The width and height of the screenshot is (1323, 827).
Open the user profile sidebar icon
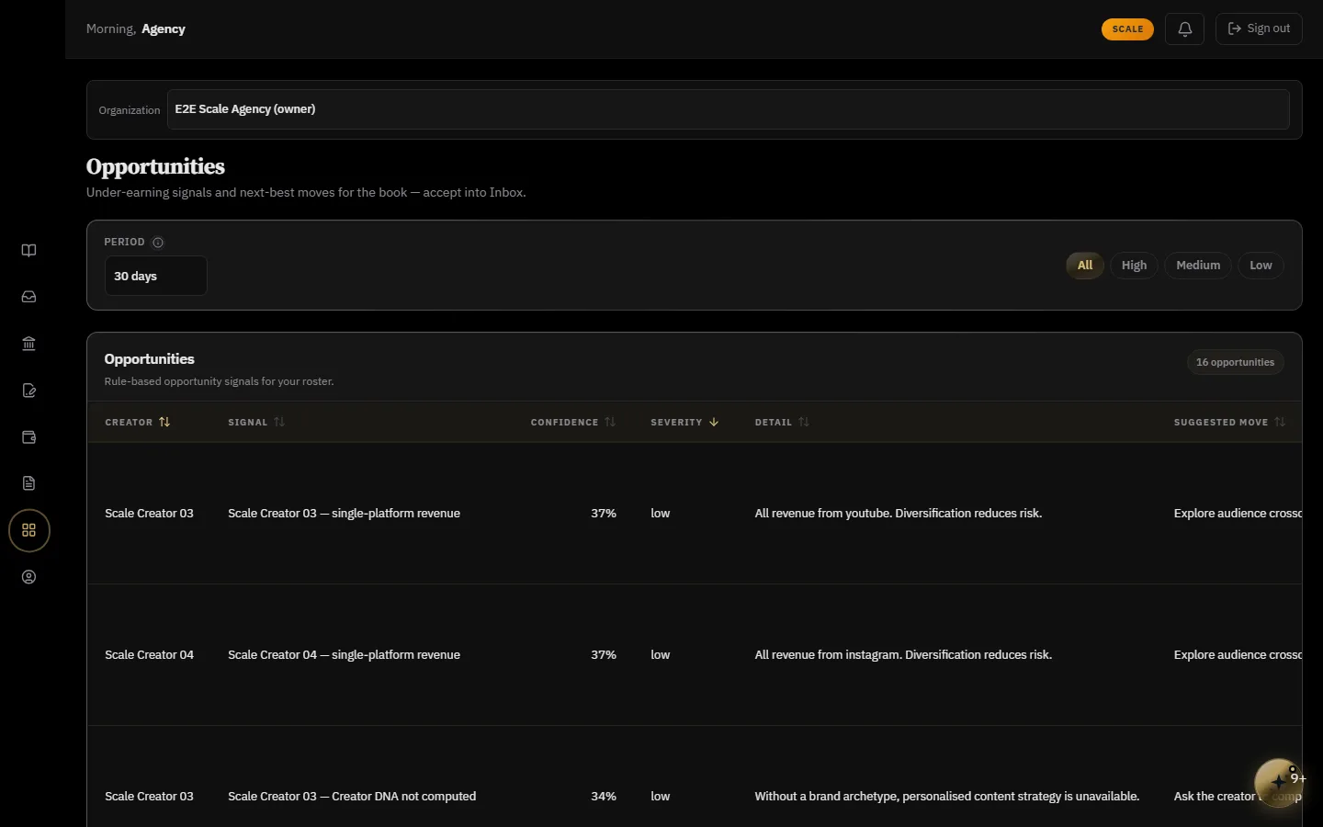click(x=28, y=577)
